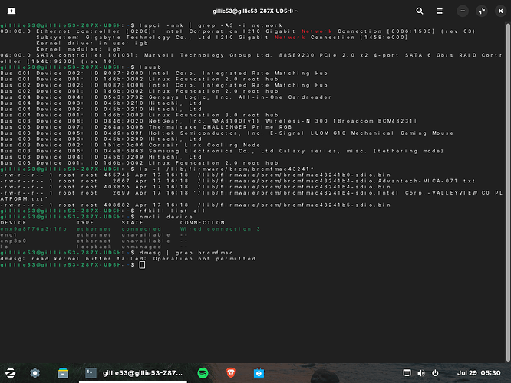Click the Samsung Galaxy series line
The height and width of the screenshot is (383, 511).
coord(223,151)
